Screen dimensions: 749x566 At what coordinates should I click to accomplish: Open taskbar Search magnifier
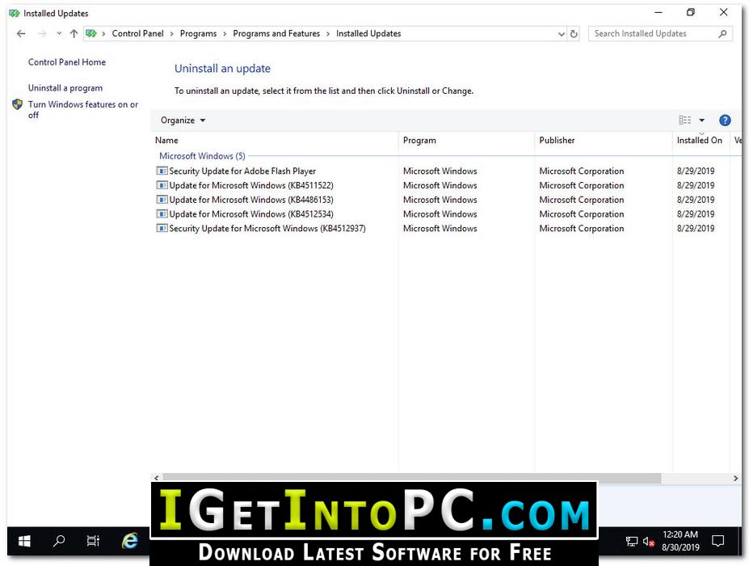click(59, 541)
